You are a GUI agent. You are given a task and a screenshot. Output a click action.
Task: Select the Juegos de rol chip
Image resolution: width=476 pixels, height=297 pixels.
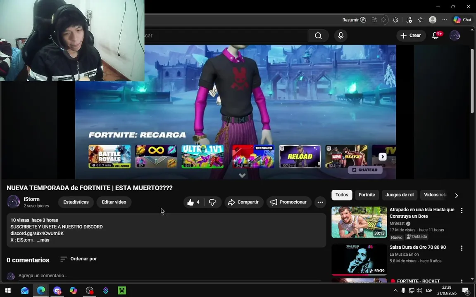(400, 195)
